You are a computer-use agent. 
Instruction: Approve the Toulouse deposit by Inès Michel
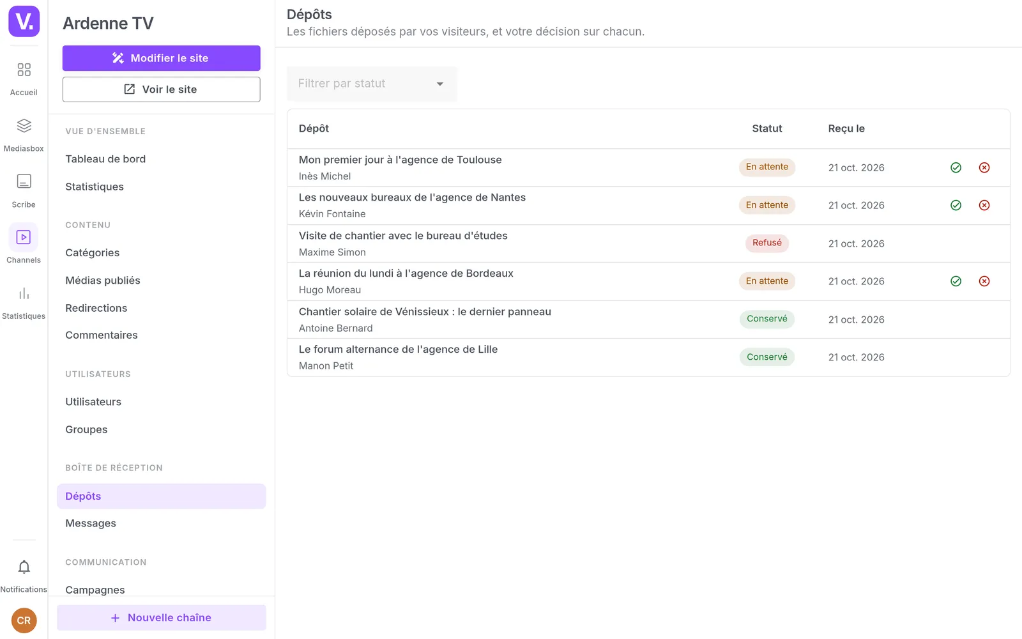click(956, 167)
